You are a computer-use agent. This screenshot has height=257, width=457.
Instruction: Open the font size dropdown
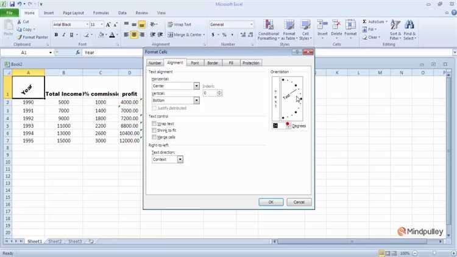click(x=102, y=24)
